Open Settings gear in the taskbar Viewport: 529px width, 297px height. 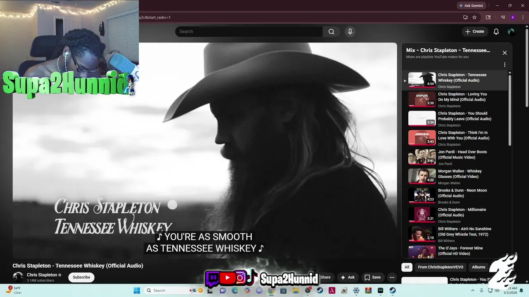point(356,290)
